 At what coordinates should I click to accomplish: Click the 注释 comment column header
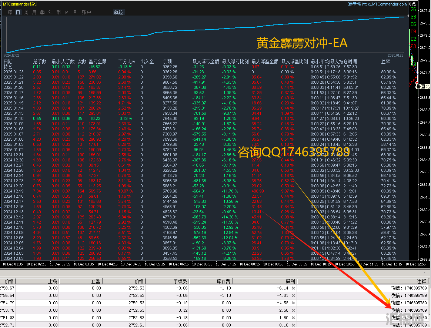click(421, 281)
